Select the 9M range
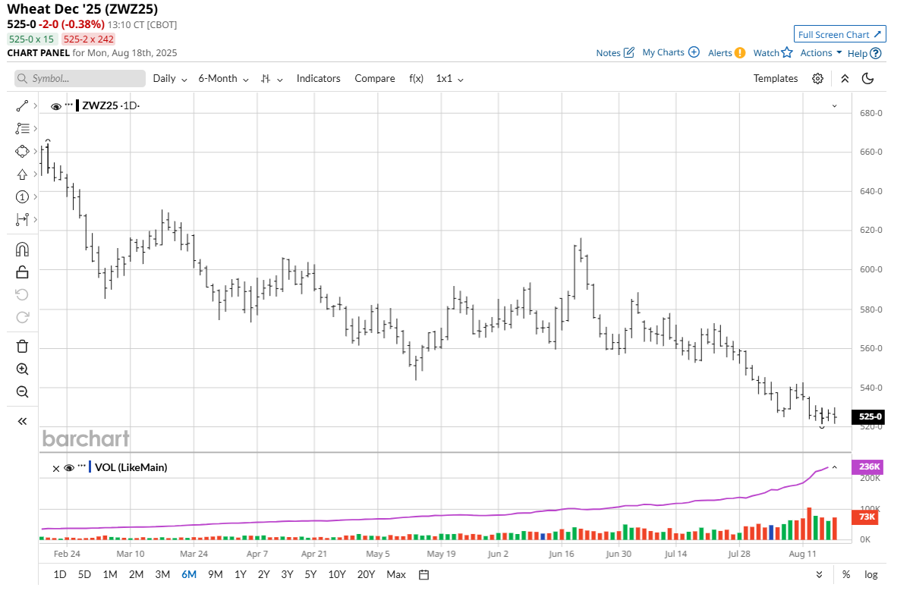913x597 pixels. pyautogui.click(x=215, y=574)
